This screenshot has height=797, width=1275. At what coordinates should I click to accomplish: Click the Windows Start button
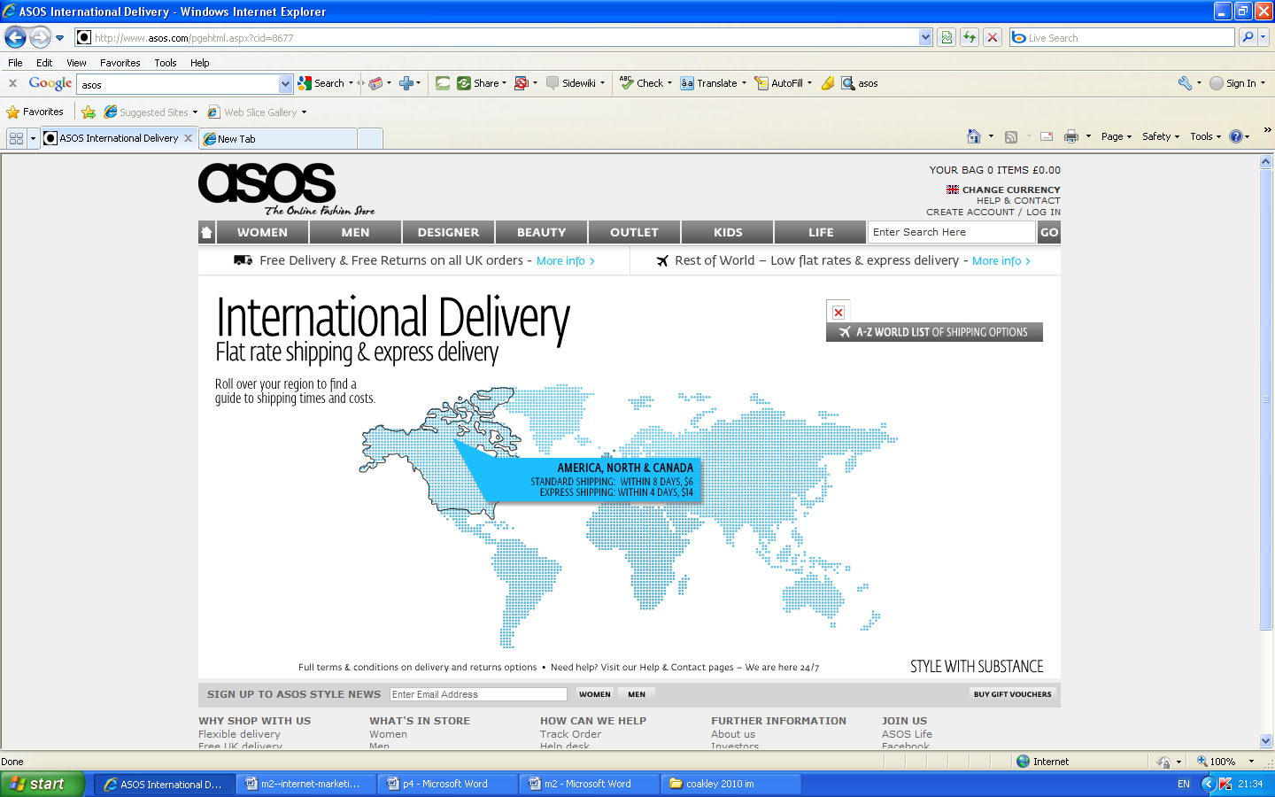pos(42,784)
